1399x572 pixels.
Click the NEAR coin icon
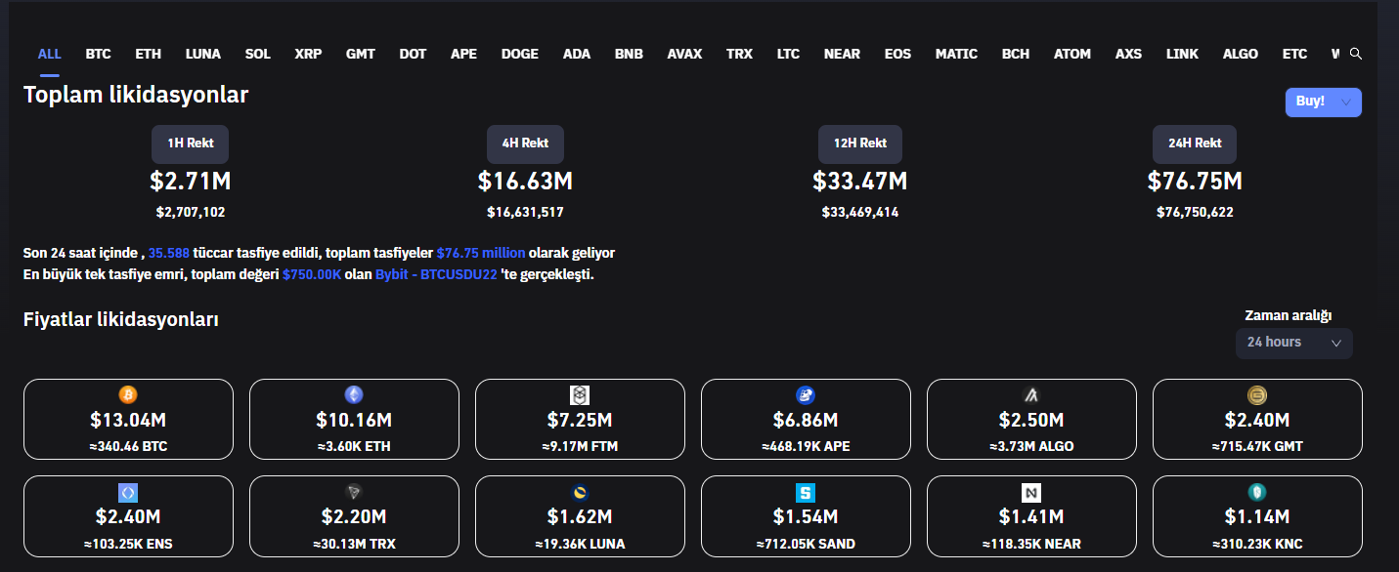[x=1031, y=492]
